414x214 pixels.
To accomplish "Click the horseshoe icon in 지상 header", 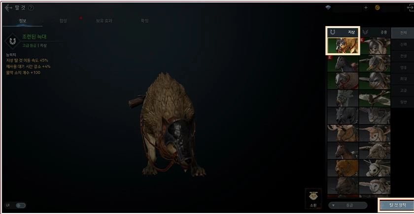I will [x=333, y=32].
